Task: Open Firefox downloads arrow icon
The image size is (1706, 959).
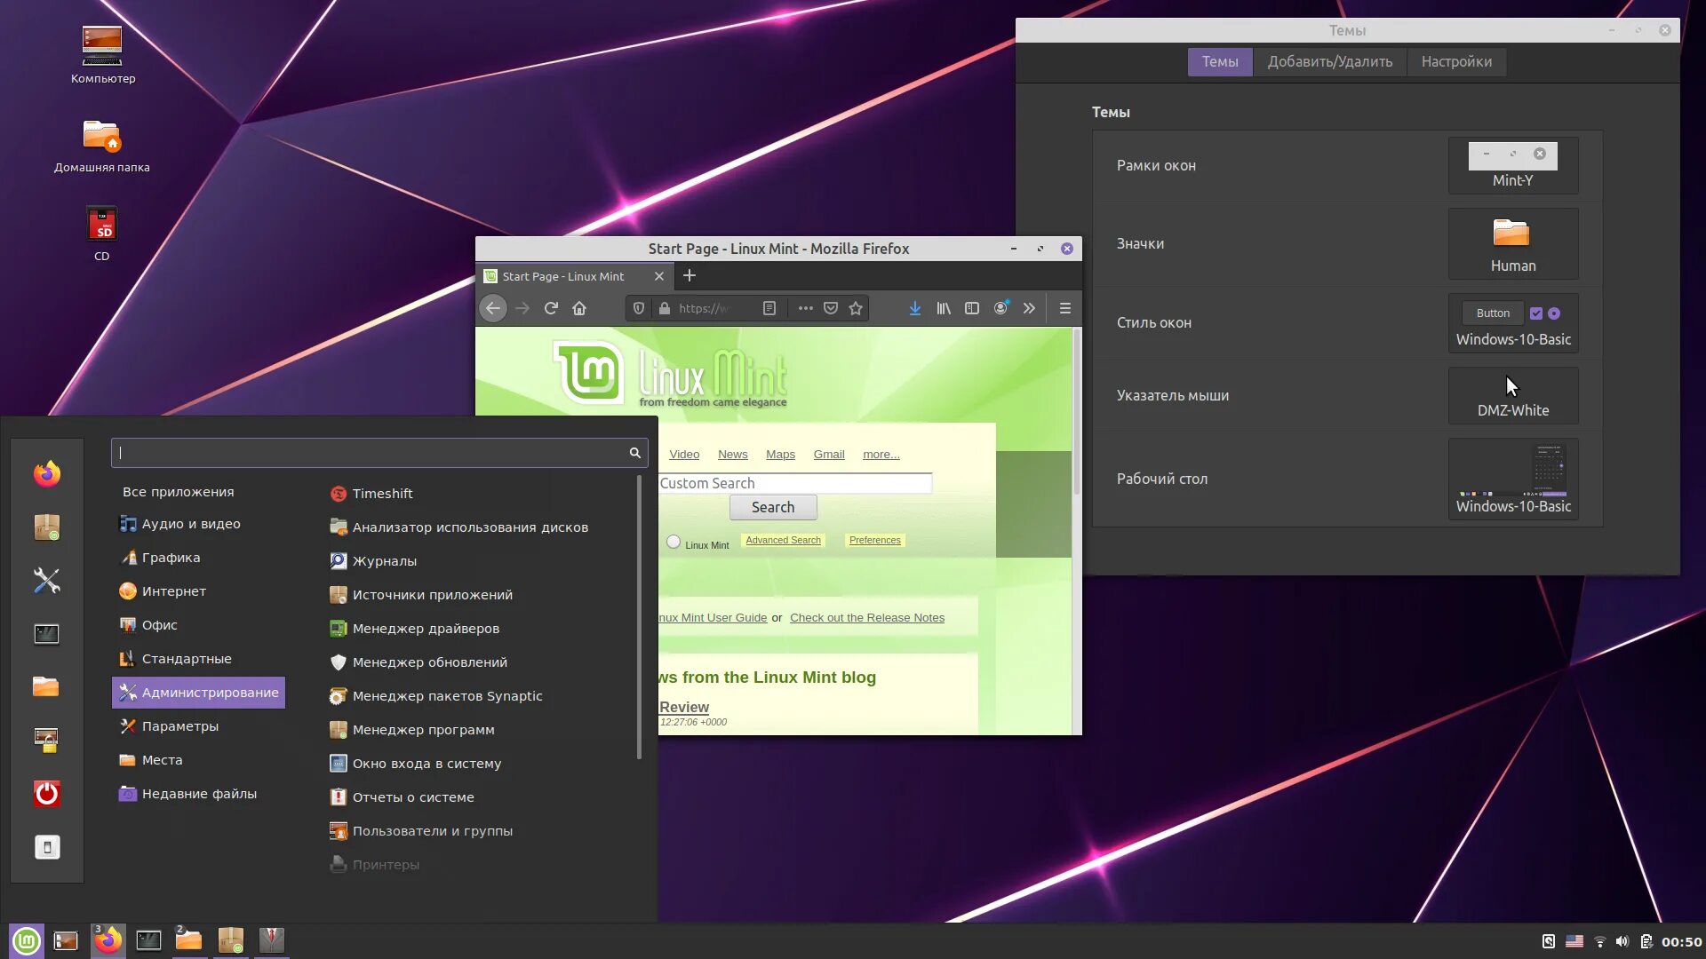Action: [914, 308]
